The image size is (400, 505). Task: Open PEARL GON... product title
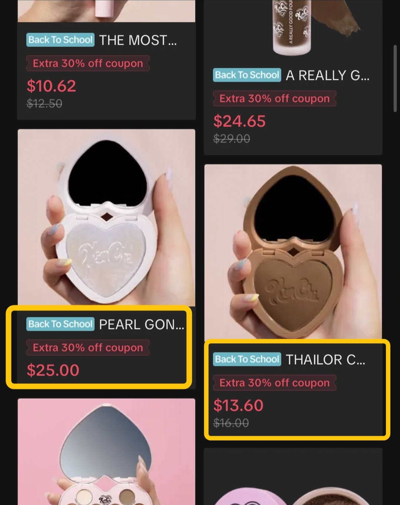pyautogui.click(x=141, y=324)
